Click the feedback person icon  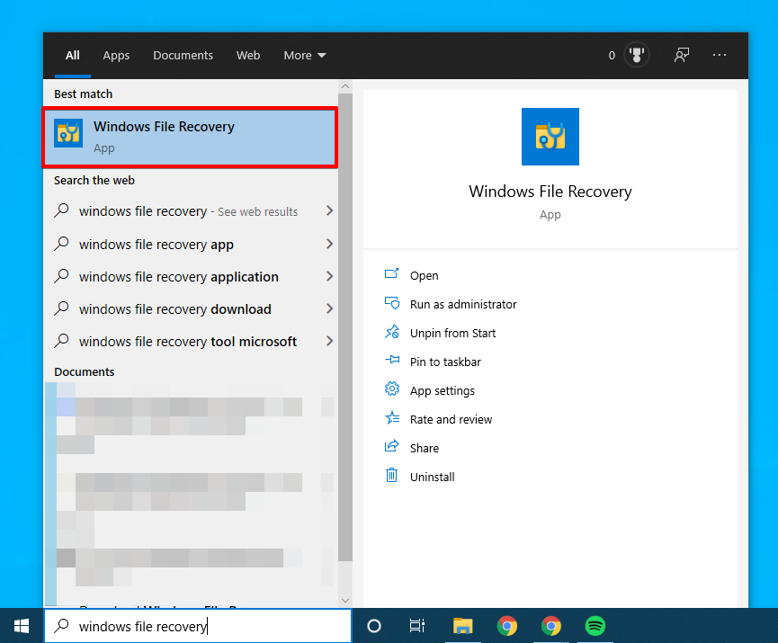[682, 55]
